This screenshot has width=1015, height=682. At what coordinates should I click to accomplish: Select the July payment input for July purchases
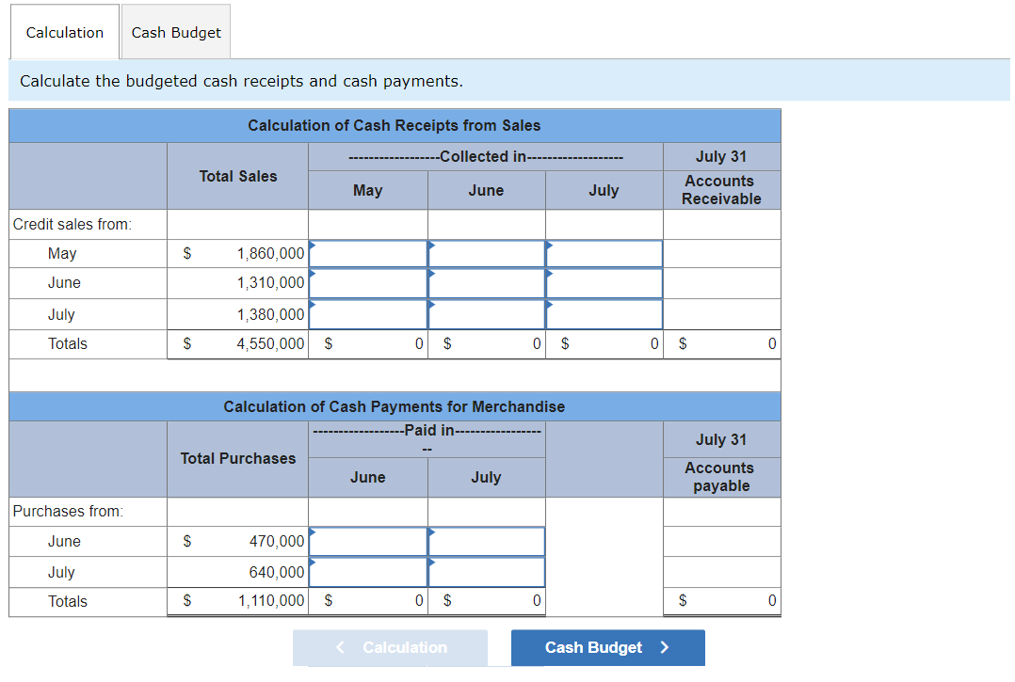click(486, 571)
